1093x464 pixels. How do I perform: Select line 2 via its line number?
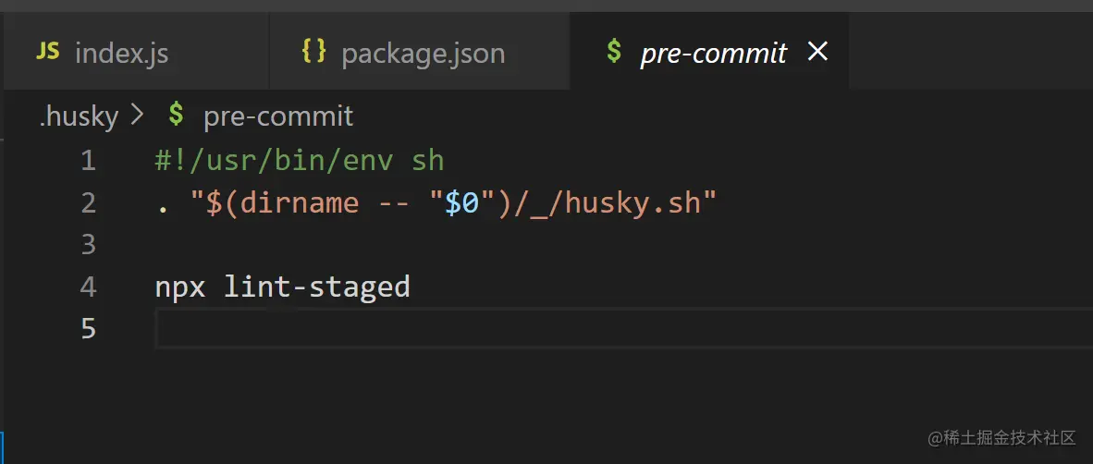(x=88, y=202)
